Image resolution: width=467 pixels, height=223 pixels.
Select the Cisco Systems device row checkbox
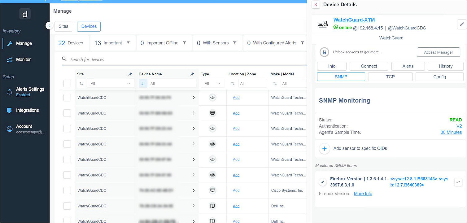coord(67,190)
